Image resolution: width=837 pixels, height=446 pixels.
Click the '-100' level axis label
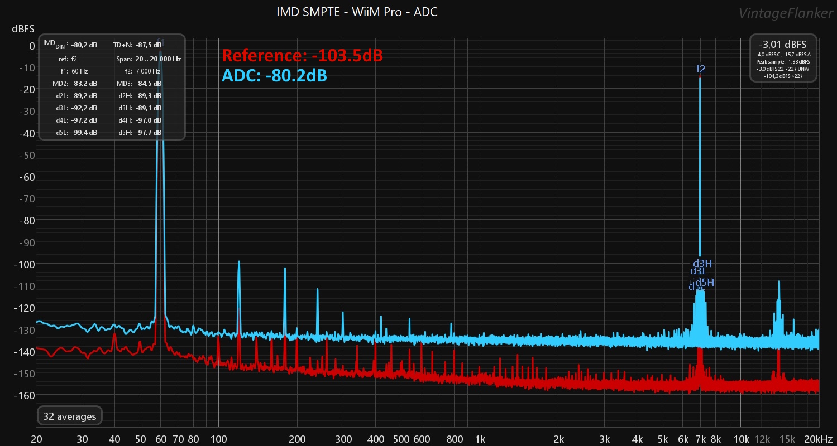tap(24, 264)
